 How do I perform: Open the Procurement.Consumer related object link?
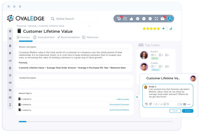click(x=119, y=105)
